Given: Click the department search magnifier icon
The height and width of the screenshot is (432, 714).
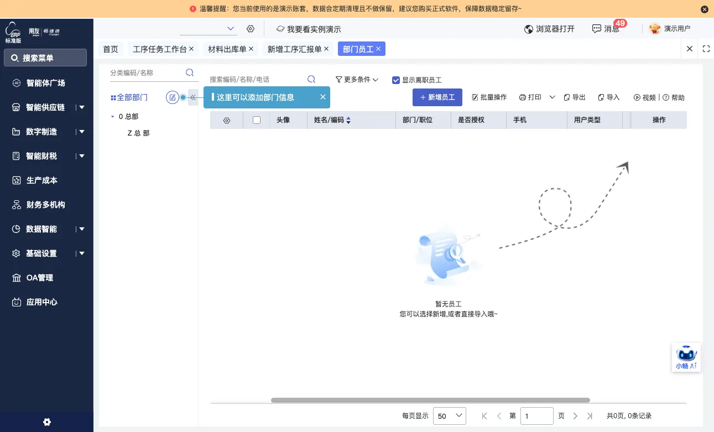Looking at the screenshot, I should [x=190, y=72].
